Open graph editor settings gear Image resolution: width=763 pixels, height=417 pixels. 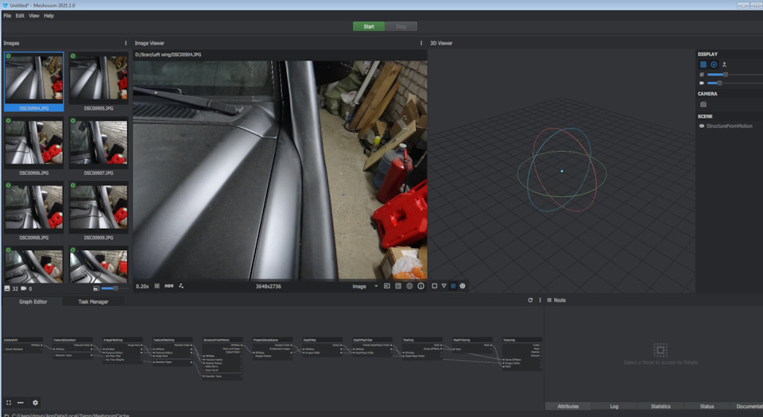click(35, 403)
